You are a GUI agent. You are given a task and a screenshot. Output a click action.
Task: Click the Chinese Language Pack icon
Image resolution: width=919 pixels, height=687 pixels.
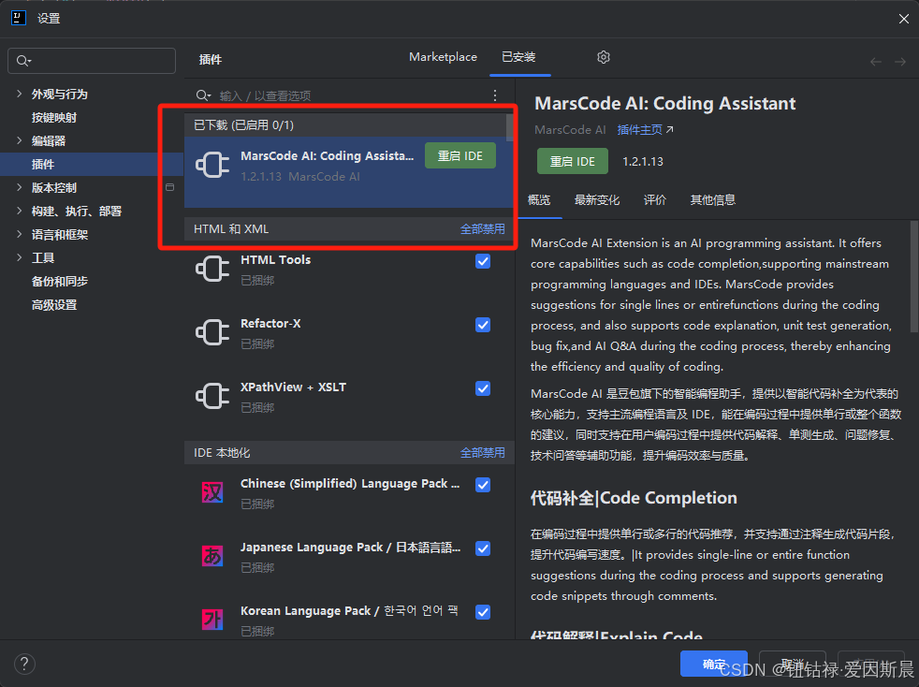point(212,492)
